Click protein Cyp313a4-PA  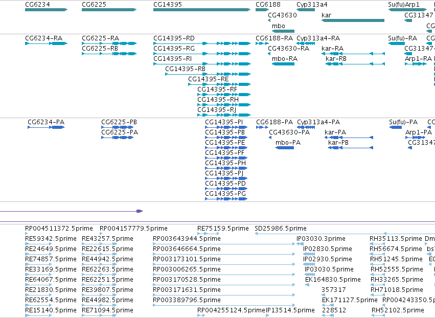point(318,122)
